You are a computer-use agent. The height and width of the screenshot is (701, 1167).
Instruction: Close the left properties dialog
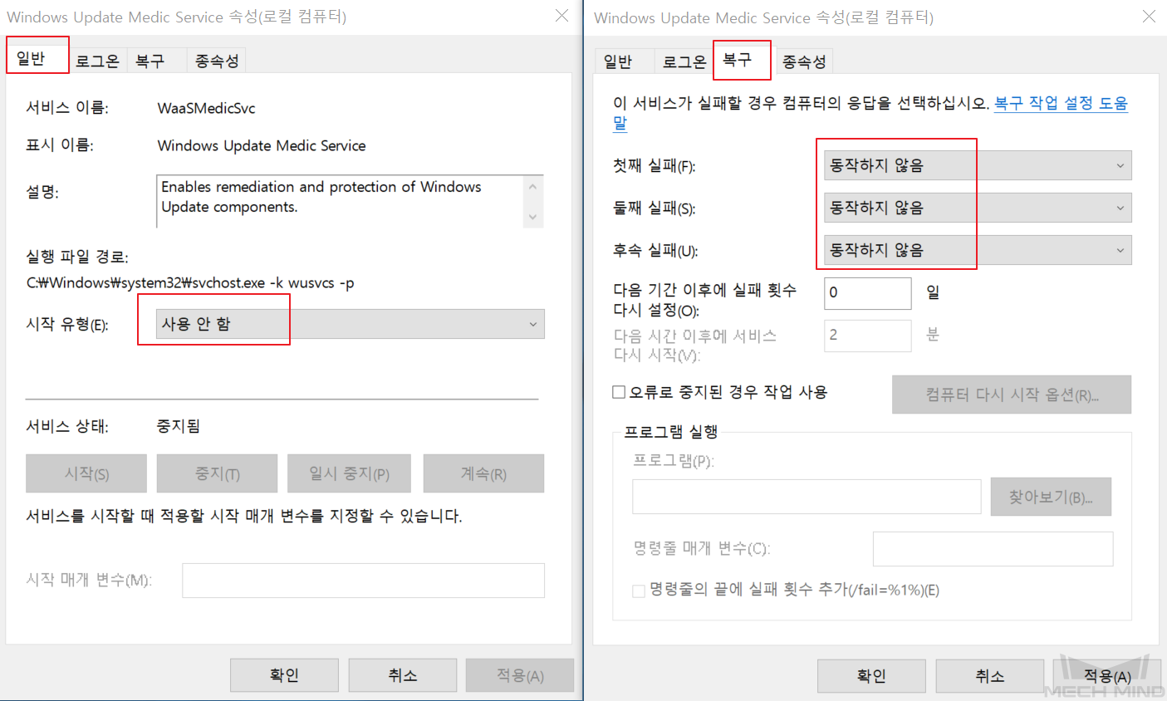562,16
